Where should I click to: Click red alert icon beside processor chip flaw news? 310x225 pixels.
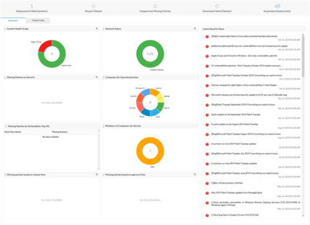pos(207,183)
